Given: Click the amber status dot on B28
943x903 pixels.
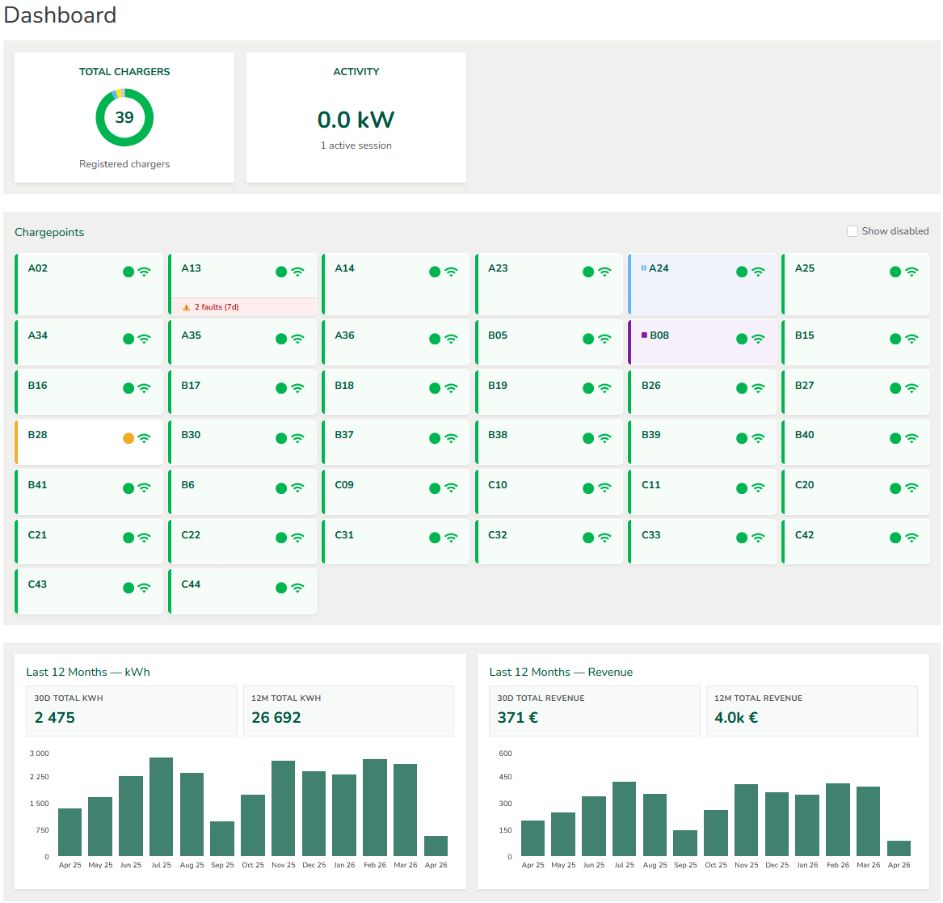Looking at the screenshot, I should tap(128, 437).
